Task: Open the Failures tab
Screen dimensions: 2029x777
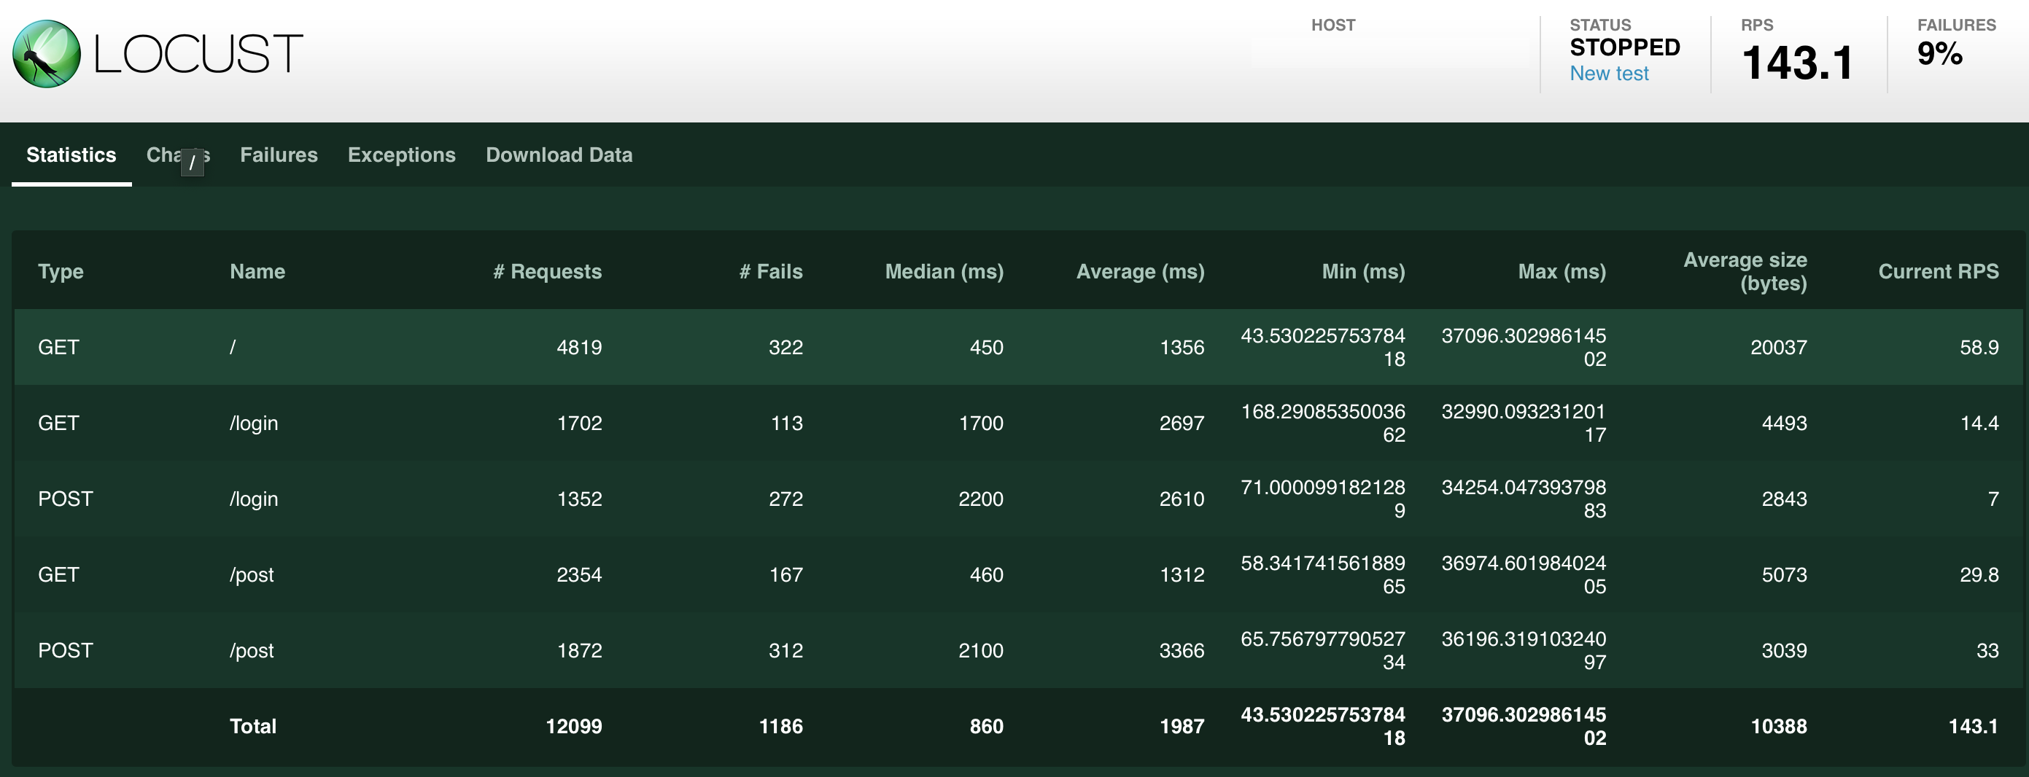Action: [x=279, y=155]
